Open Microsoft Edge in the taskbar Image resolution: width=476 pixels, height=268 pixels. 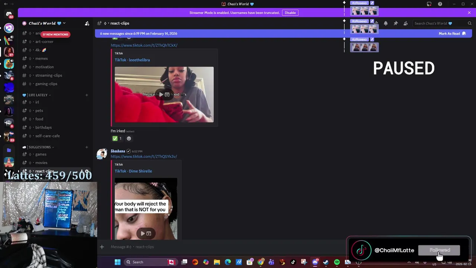[x=228, y=262]
